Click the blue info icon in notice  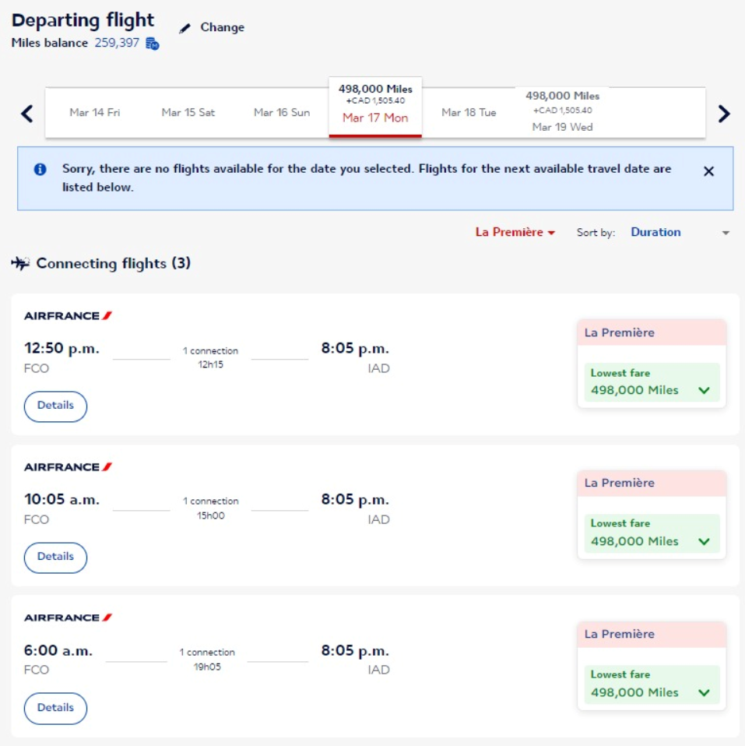pos(40,169)
